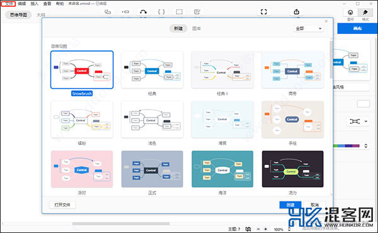Switch to the 思维导图 mind map view
The image size is (378, 233).
(18, 15)
